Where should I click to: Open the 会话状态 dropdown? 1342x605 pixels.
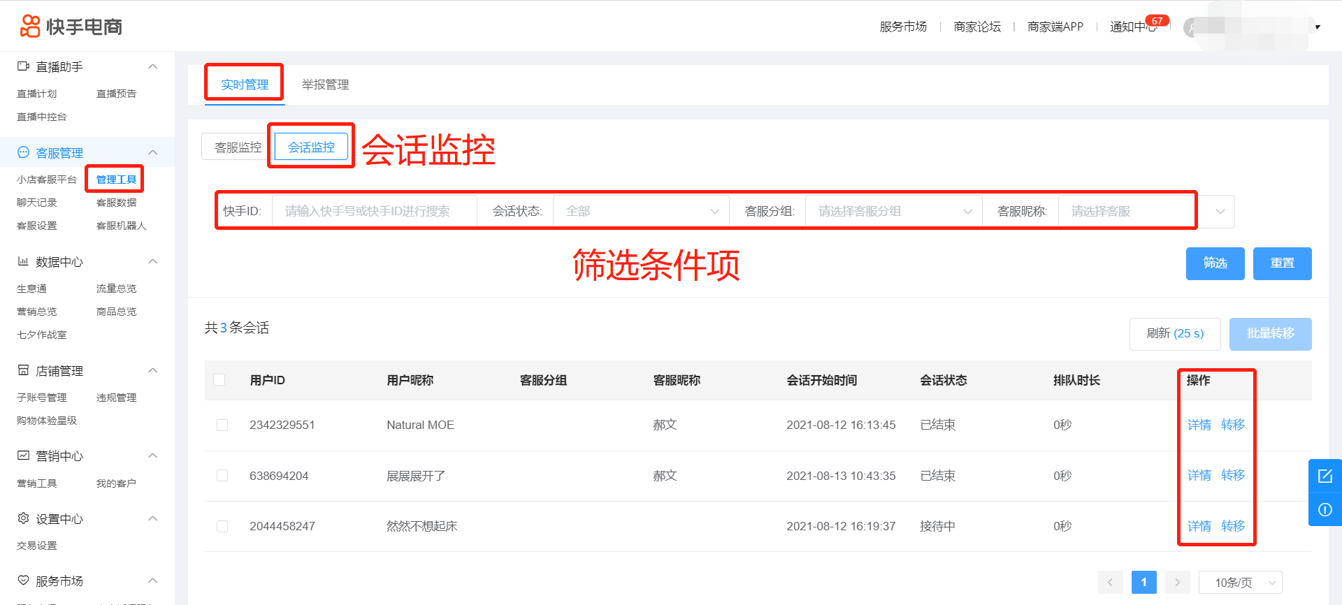pos(641,211)
